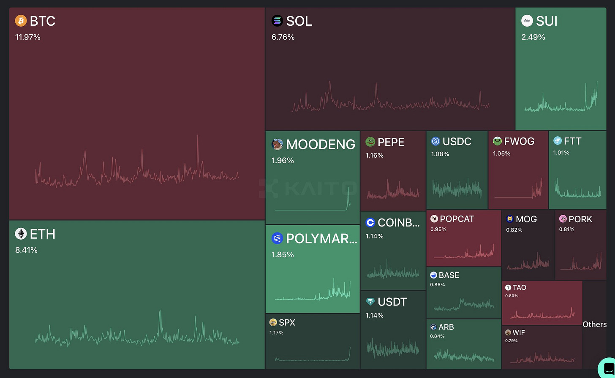
Task: Click the POPCAT cat icon
Action: tap(434, 219)
